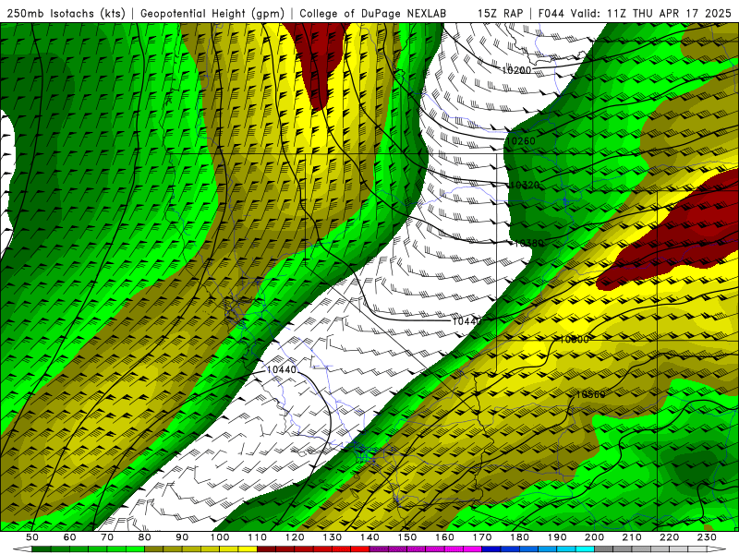Click the 70 knot colorbar label
739x554 pixels.
click(107, 537)
